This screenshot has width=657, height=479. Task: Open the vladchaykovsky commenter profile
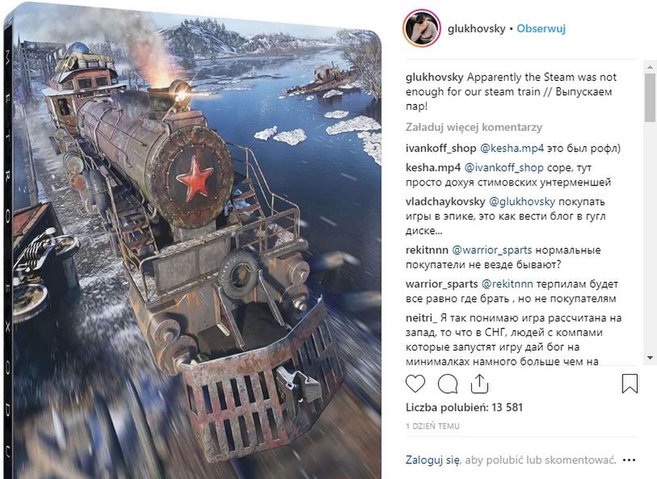(445, 201)
